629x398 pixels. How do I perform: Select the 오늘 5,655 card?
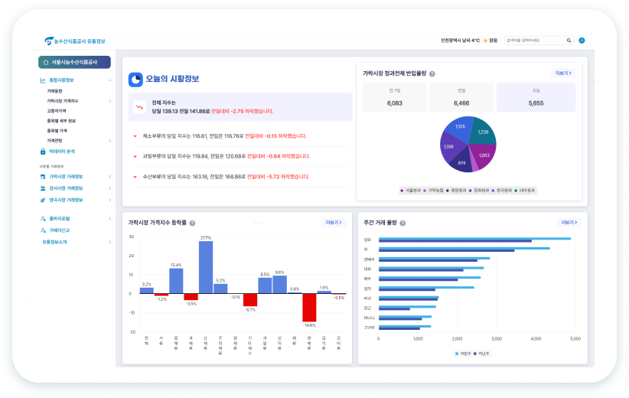pos(536,97)
